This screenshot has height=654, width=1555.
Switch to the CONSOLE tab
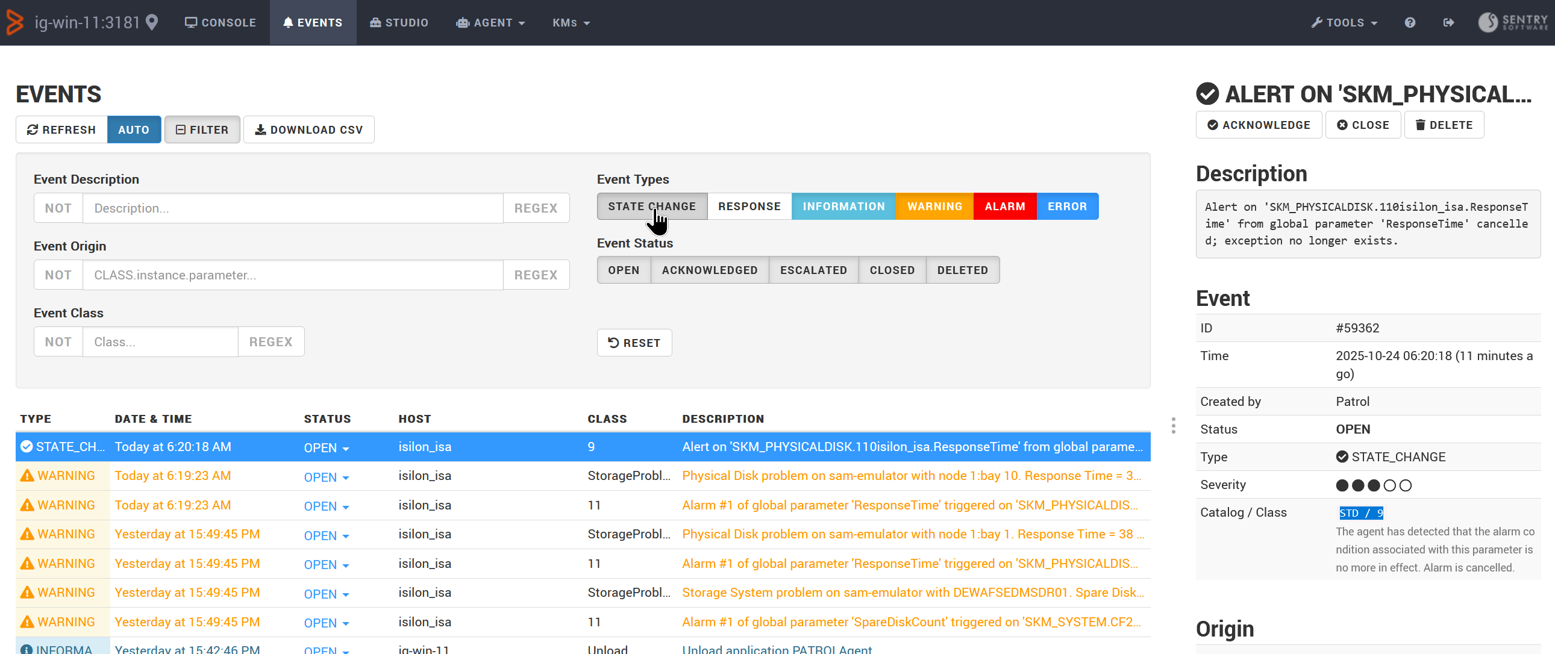(x=221, y=22)
